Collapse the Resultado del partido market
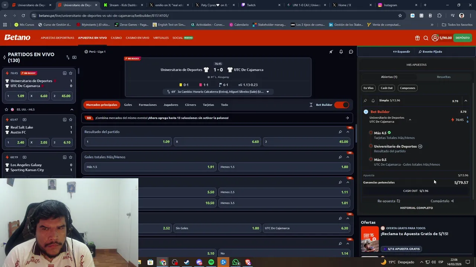476x267 pixels. pos(348,132)
